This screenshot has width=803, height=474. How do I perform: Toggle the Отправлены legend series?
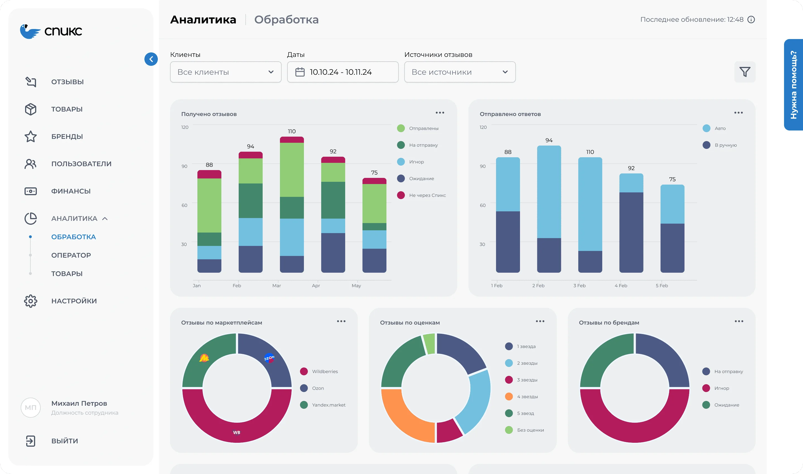[x=423, y=129]
